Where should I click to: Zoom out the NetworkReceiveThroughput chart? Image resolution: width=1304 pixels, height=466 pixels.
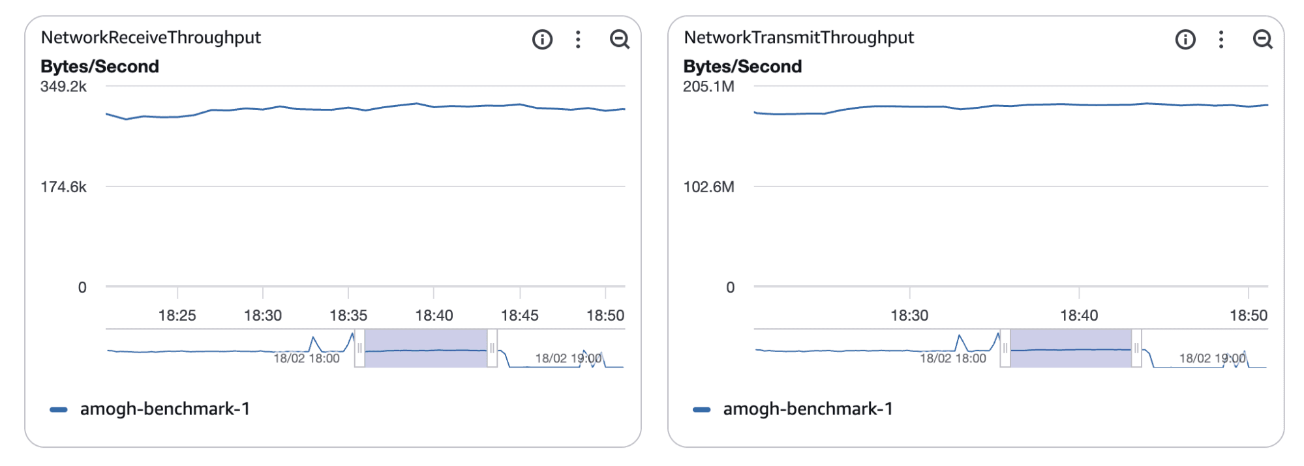(x=619, y=40)
